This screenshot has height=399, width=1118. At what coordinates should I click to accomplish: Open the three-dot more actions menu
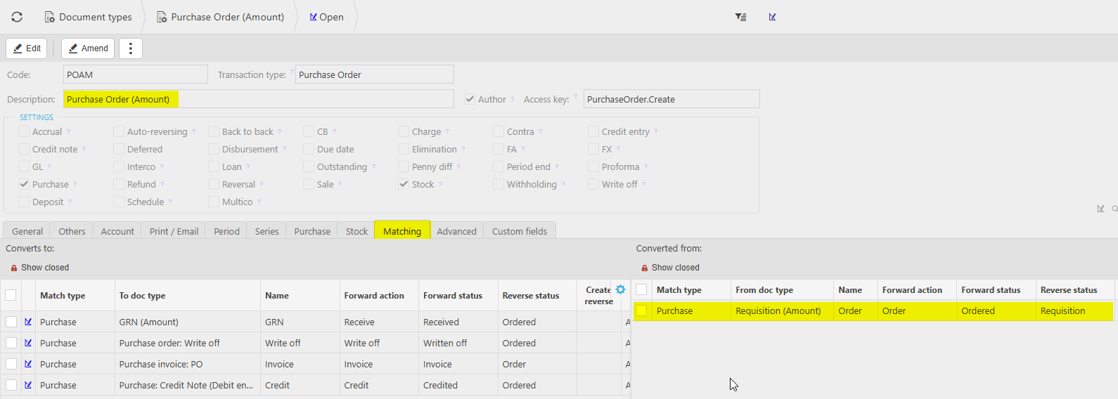[131, 48]
